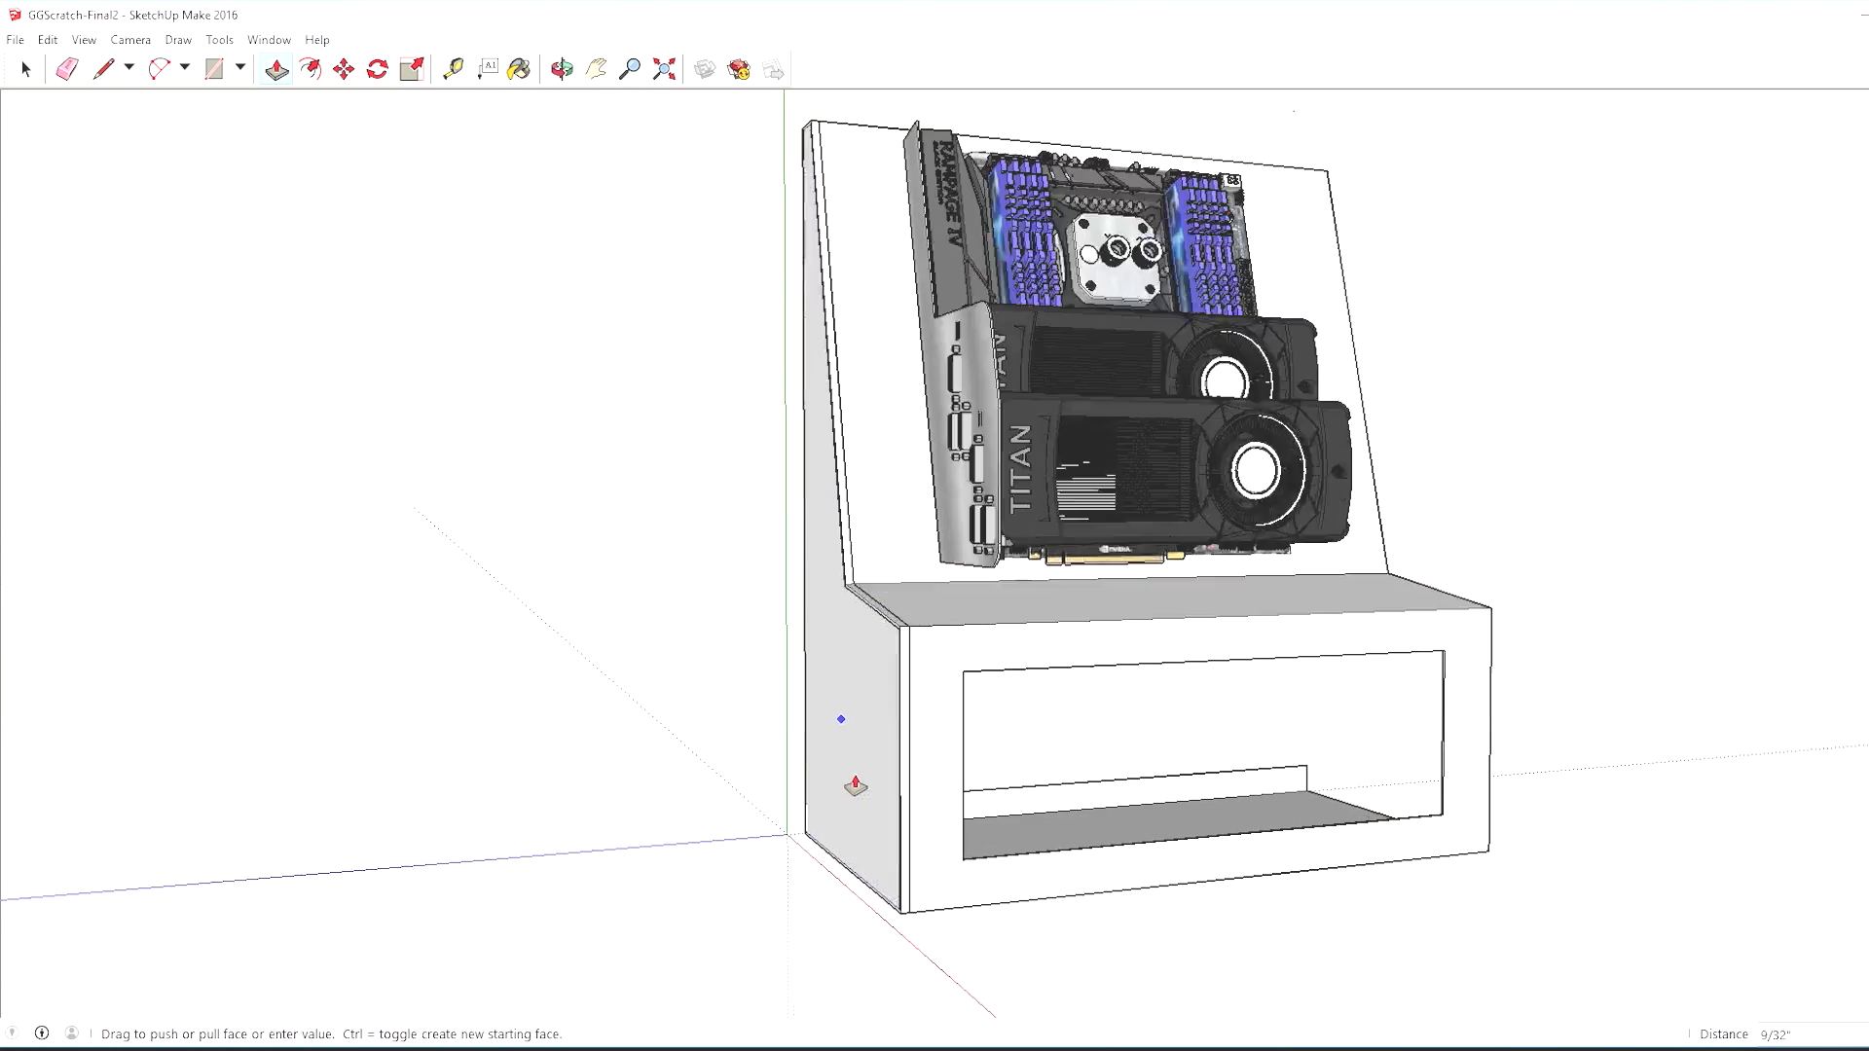Image resolution: width=1869 pixels, height=1051 pixels.
Task: Select the Eraser tool
Action: (66, 69)
